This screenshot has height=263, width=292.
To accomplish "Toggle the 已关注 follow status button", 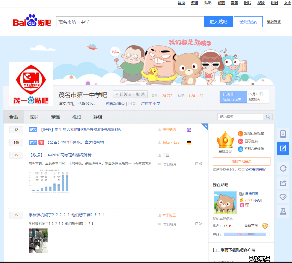I will (x=123, y=94).
